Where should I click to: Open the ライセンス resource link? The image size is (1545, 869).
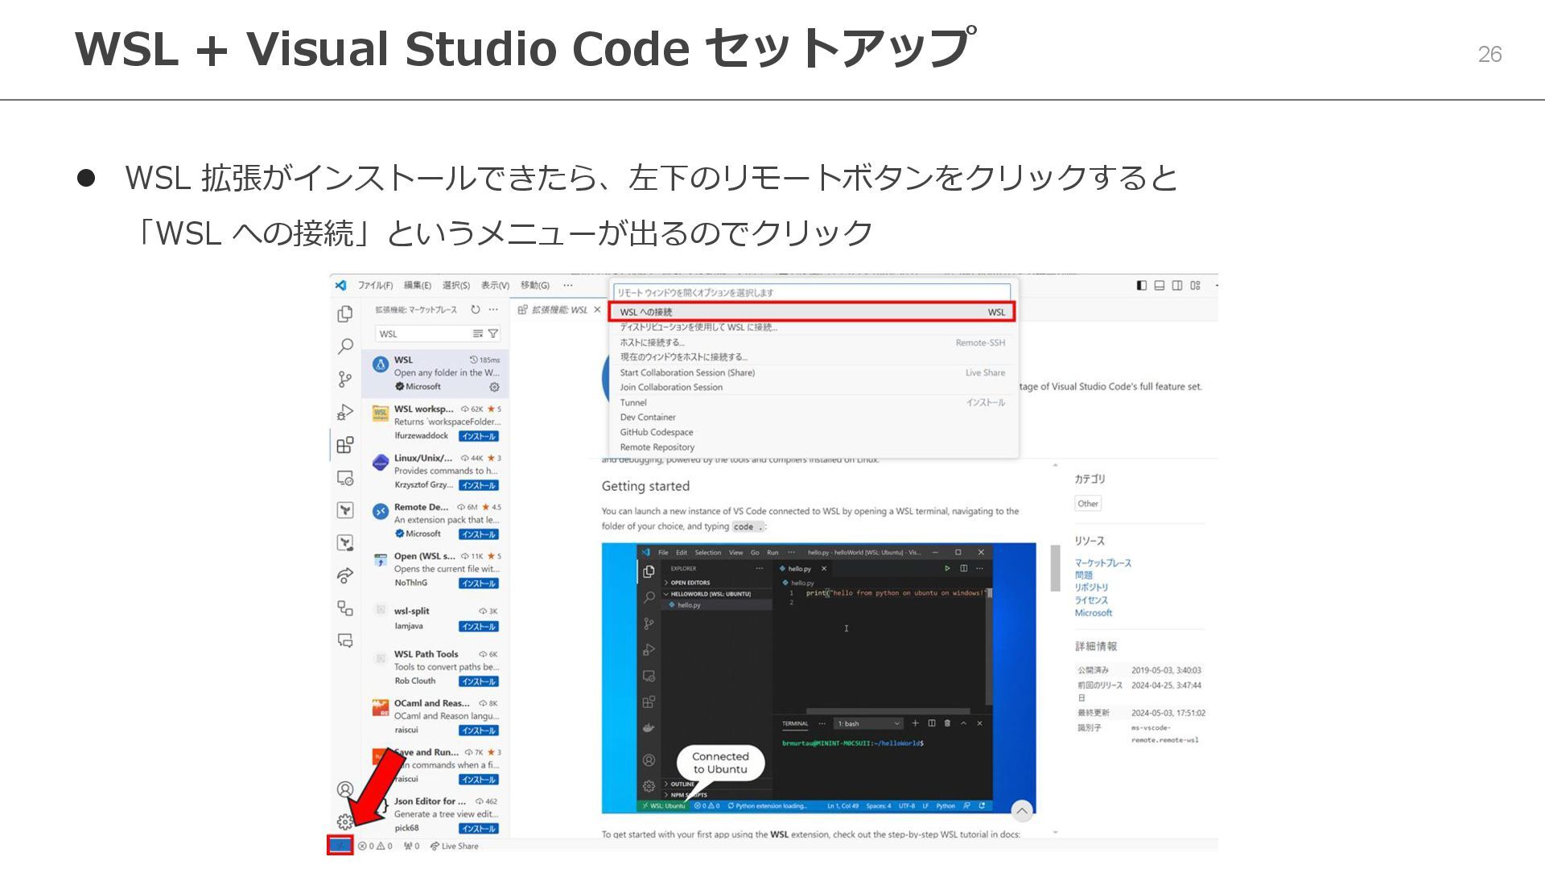point(1092,600)
